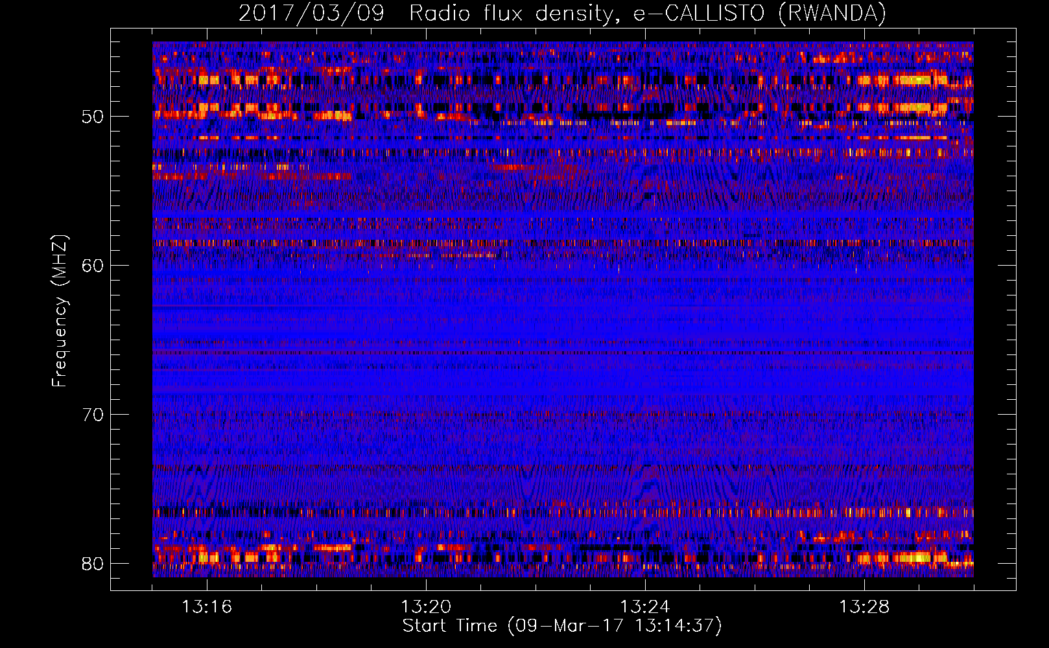Screen dimensions: 1049x648
Task: Click the 50 tick label on the left frequency axis
Action: pos(92,117)
